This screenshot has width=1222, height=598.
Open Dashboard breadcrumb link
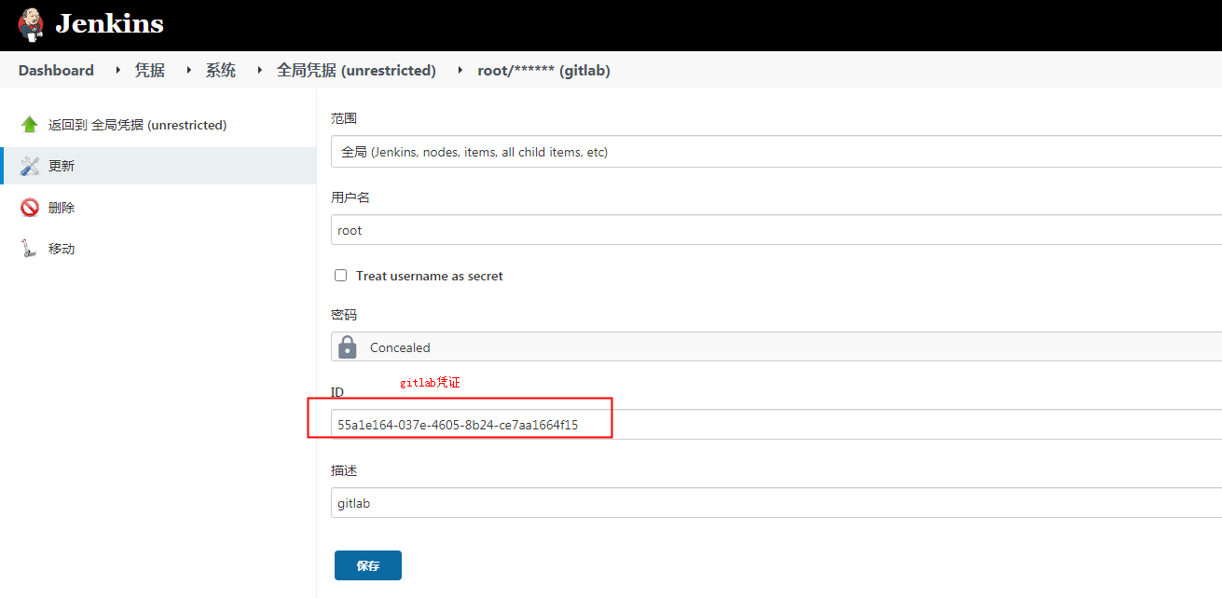click(56, 71)
